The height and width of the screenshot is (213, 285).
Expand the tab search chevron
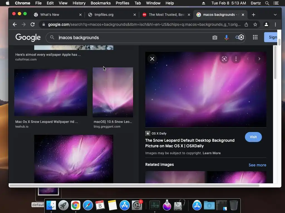tap(275, 15)
